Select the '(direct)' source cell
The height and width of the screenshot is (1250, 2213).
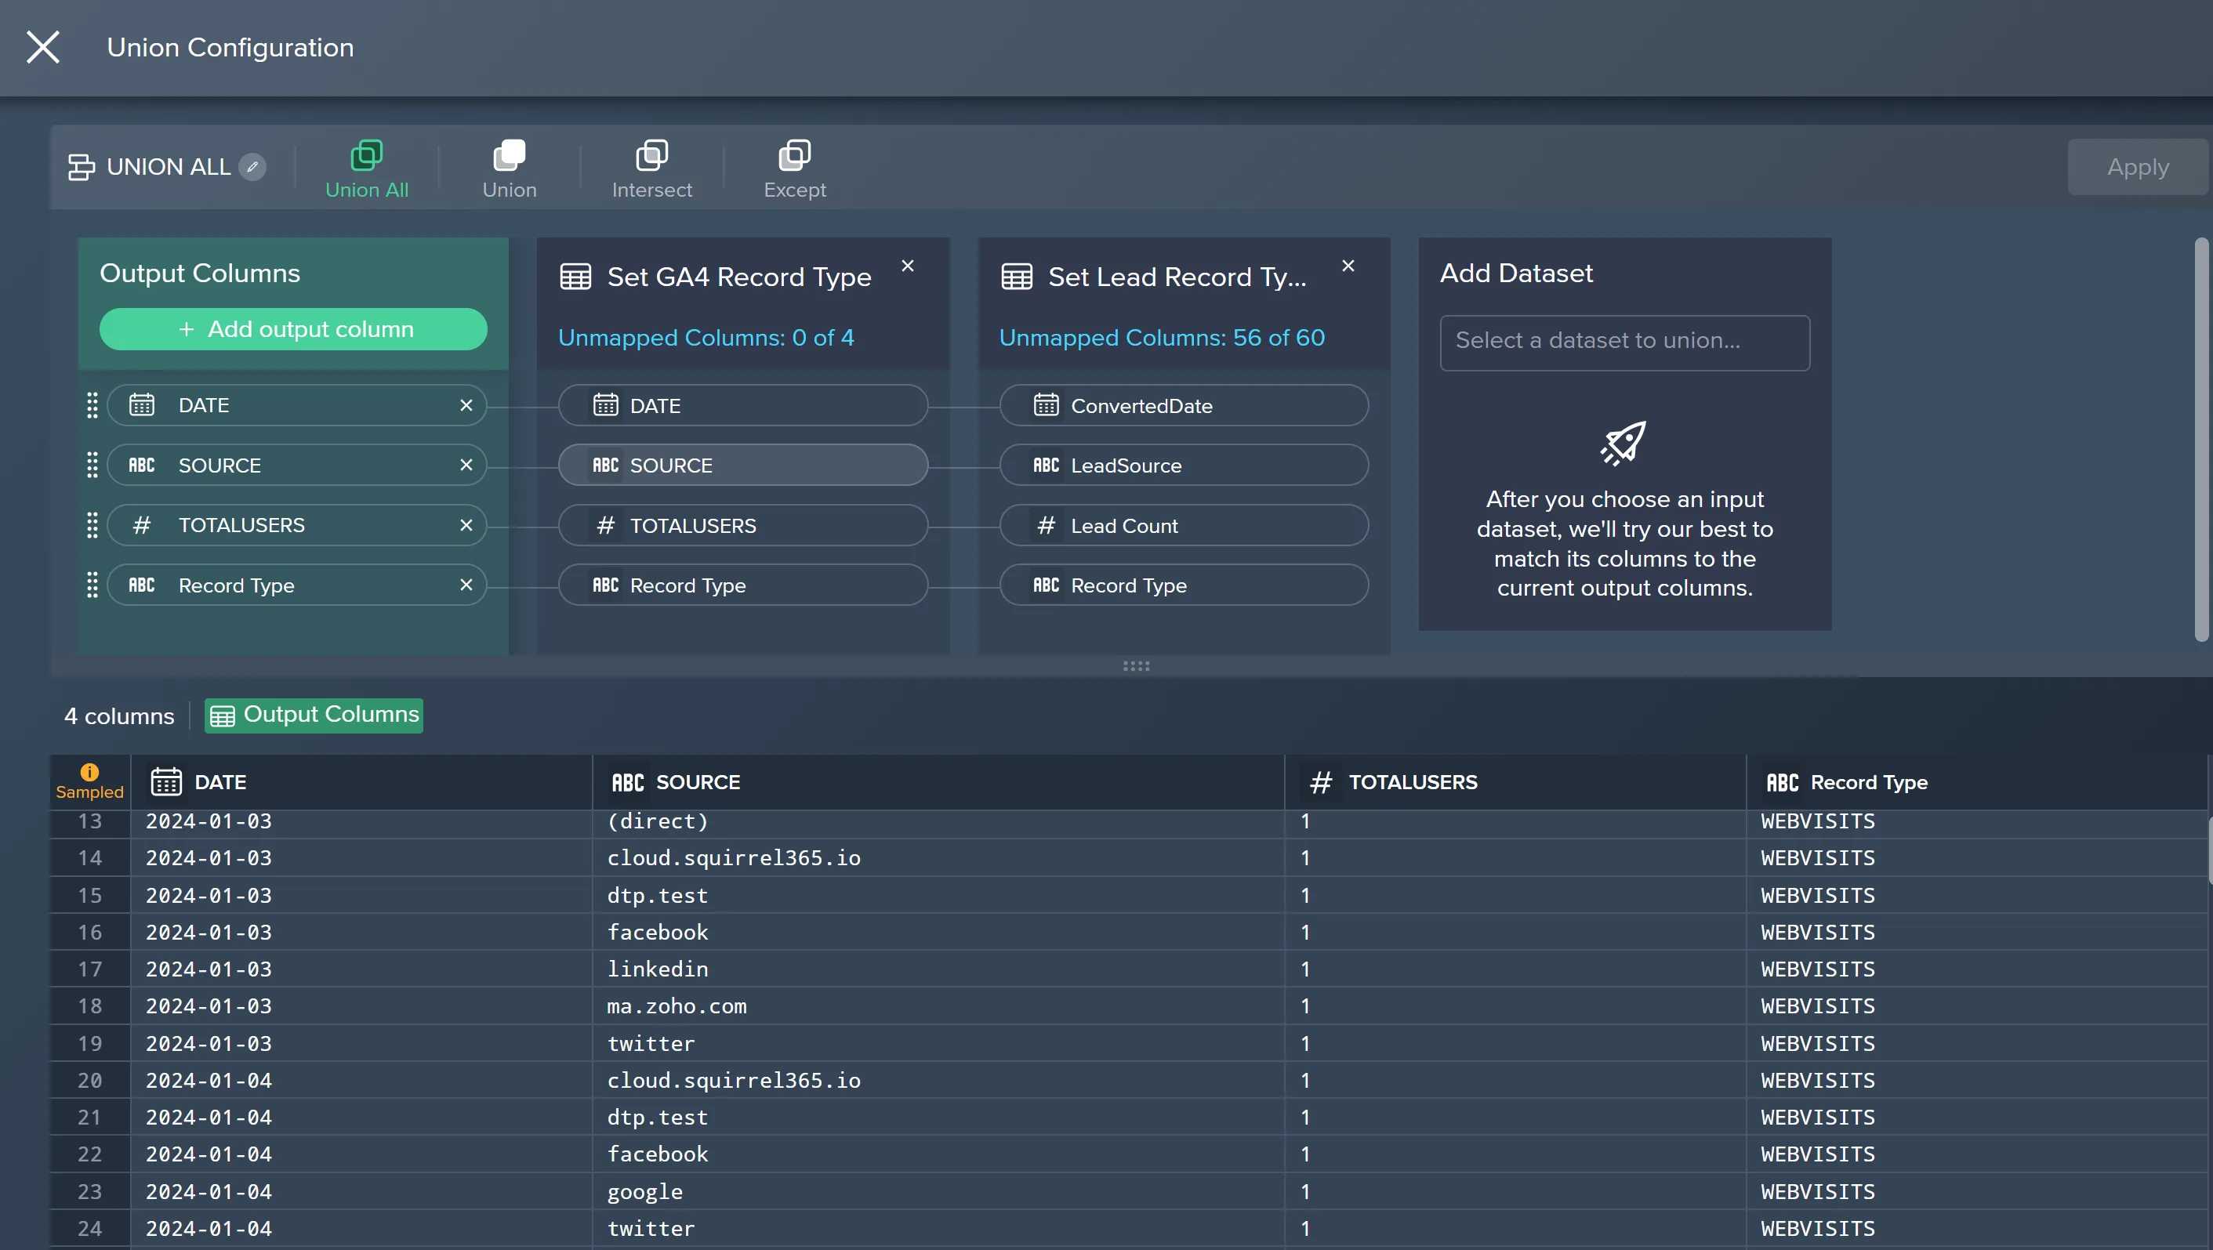click(x=938, y=821)
